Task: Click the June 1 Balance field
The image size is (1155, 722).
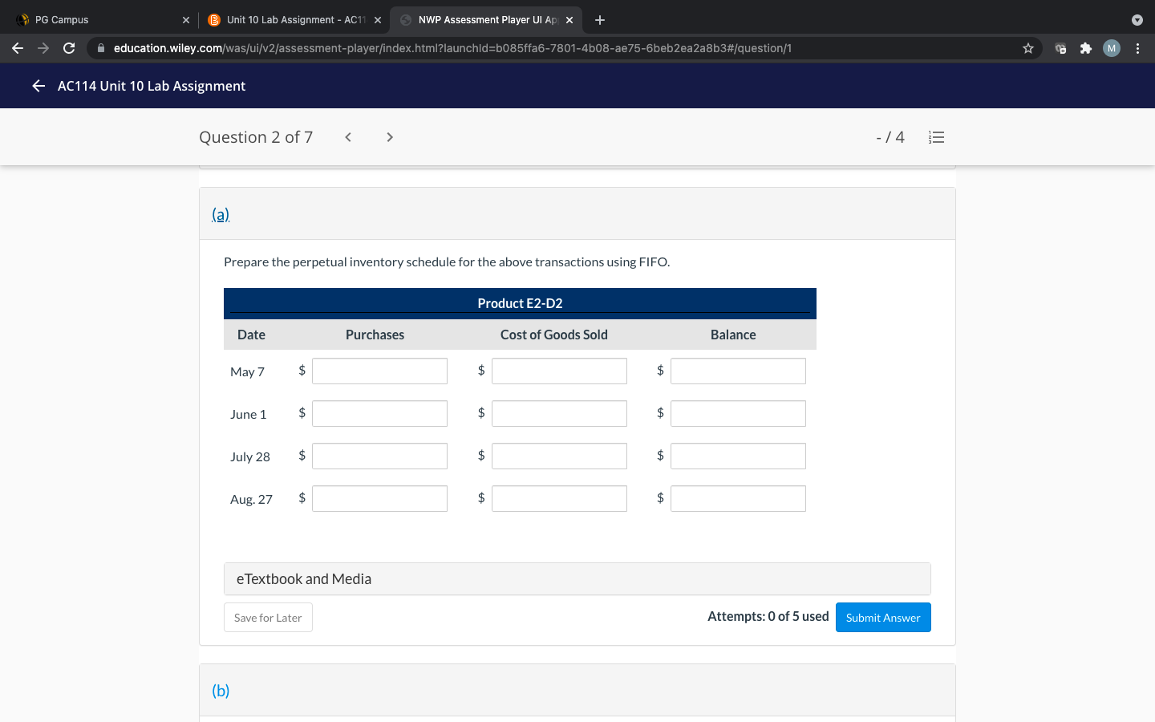Action: 738,413
